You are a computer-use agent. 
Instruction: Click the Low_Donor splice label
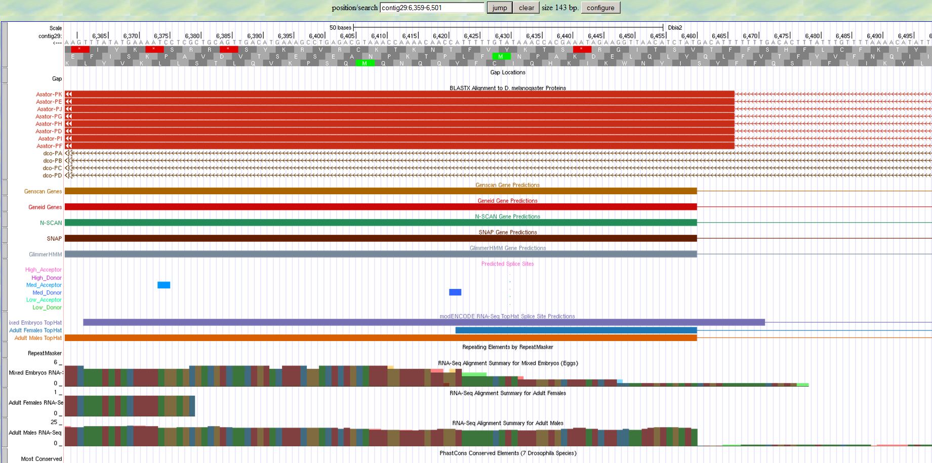[x=47, y=307]
